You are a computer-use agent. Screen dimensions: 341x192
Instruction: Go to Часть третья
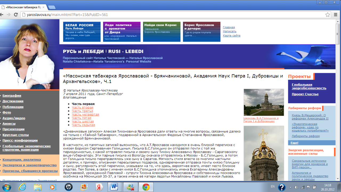(82, 111)
